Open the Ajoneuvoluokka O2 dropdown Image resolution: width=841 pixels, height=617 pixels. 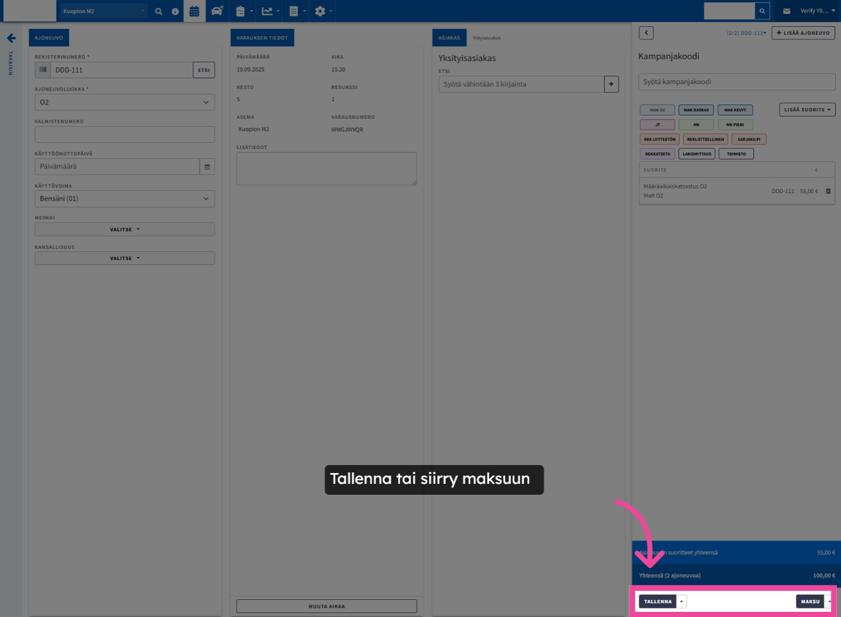tap(125, 102)
